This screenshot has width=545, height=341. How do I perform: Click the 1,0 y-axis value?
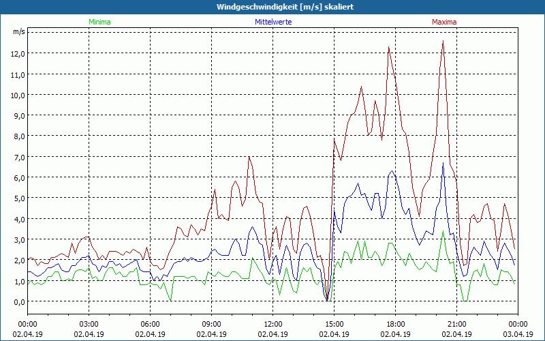[20, 281]
